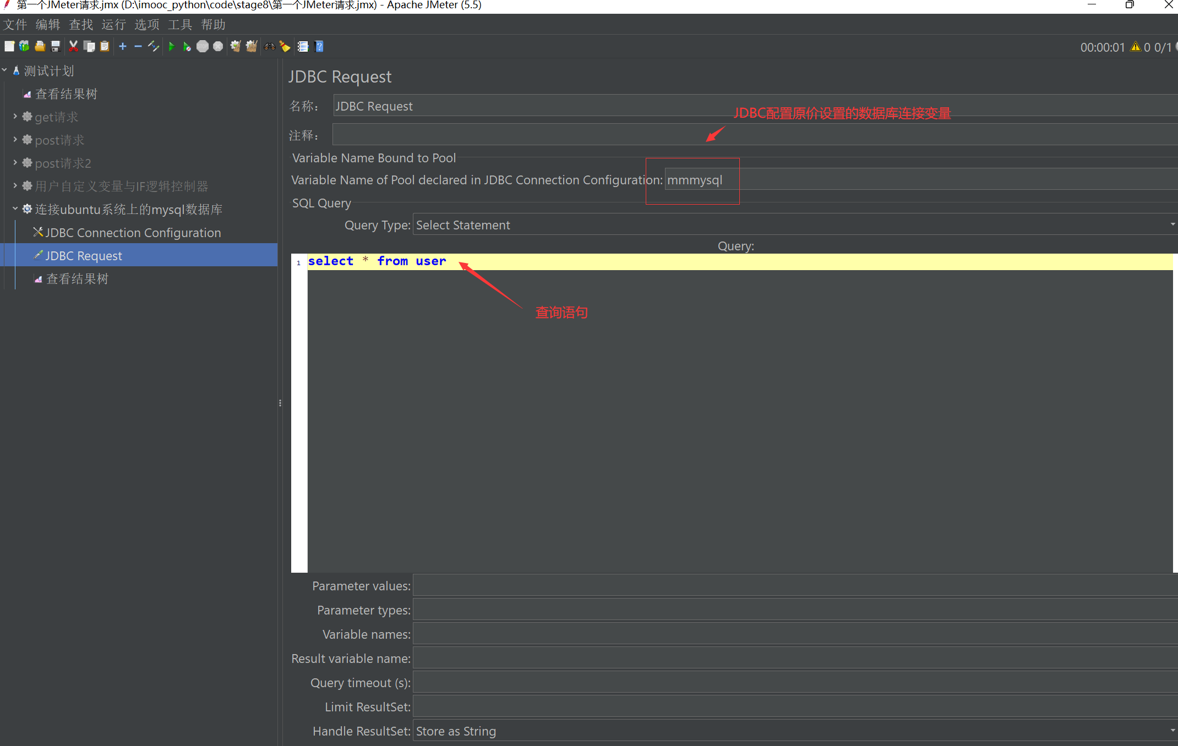Open the 运行 menu
The height and width of the screenshot is (746, 1178).
tap(113, 25)
